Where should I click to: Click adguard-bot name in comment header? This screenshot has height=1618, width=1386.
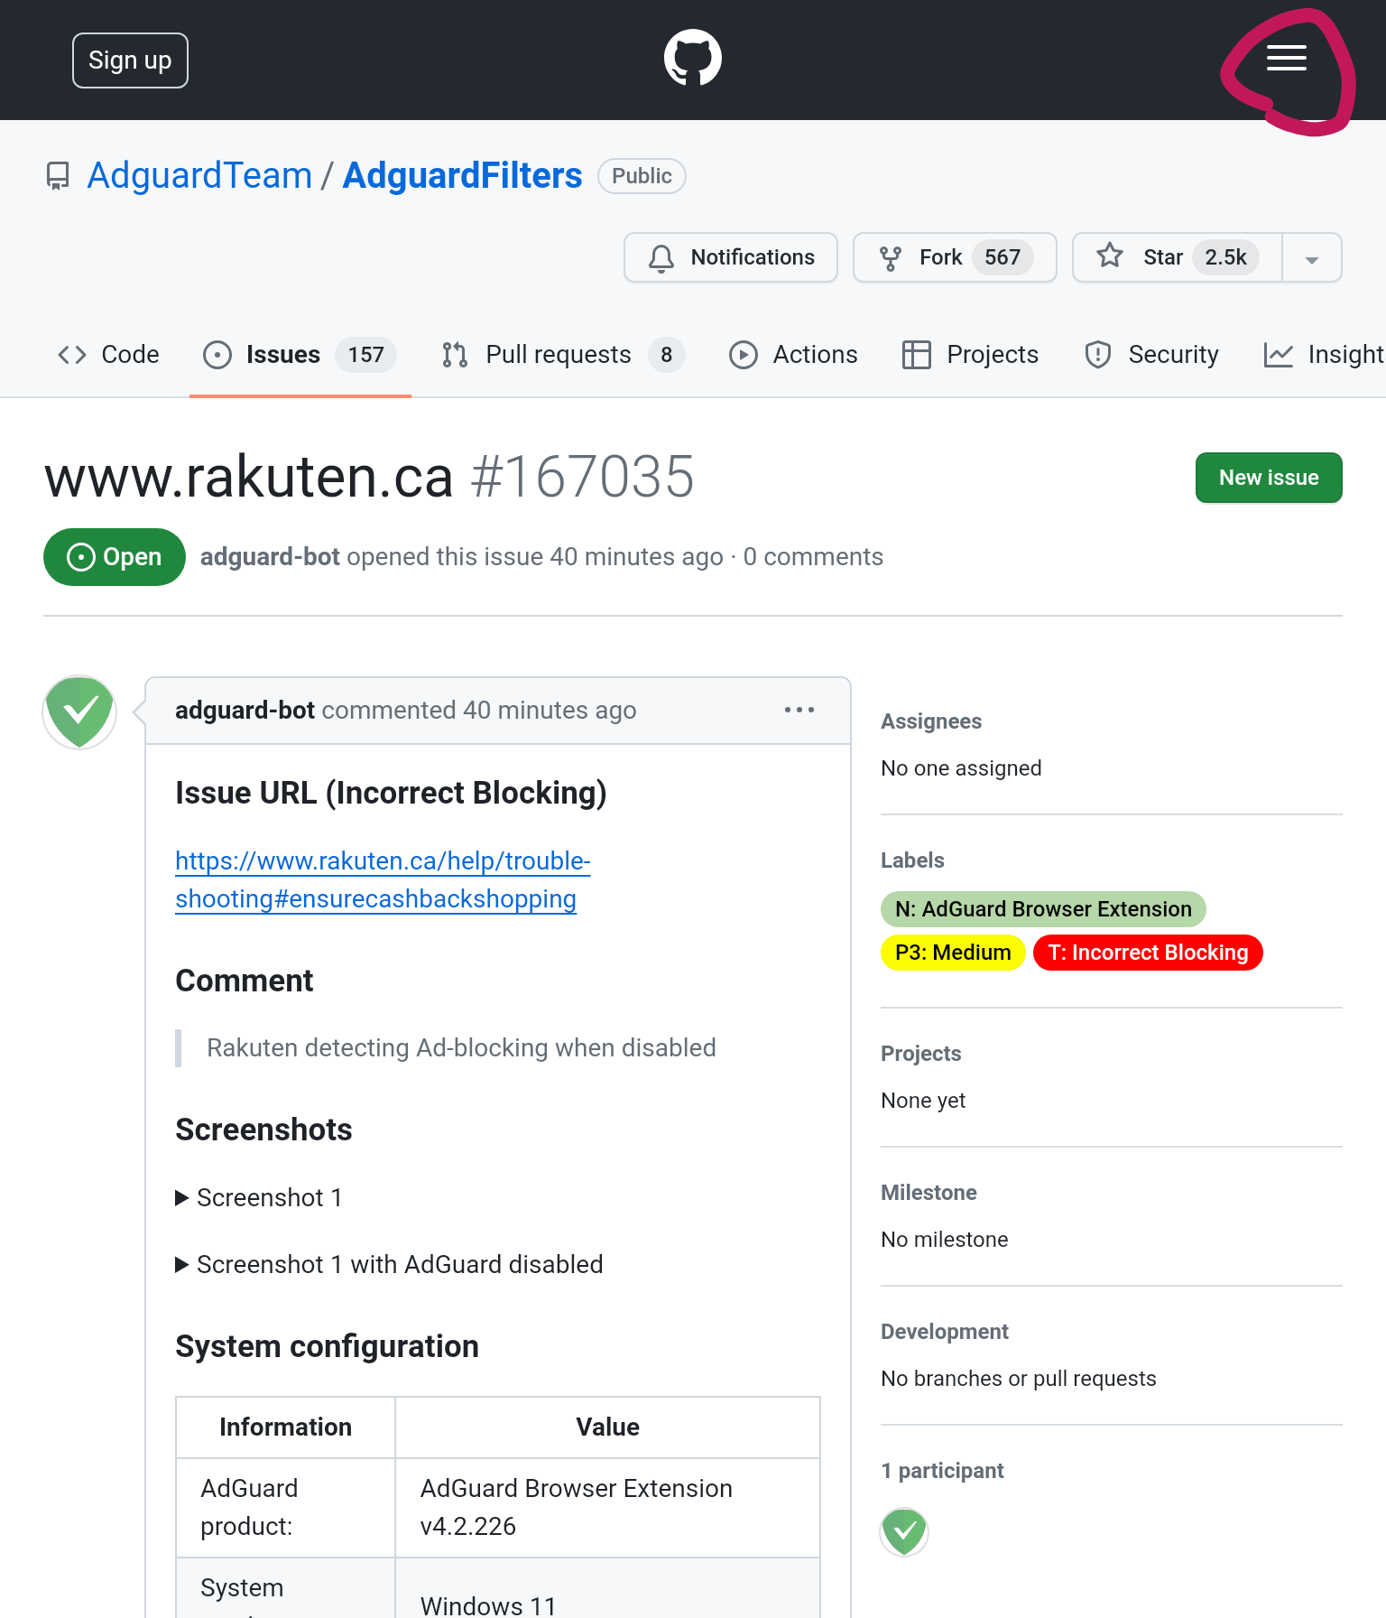pyautogui.click(x=245, y=711)
